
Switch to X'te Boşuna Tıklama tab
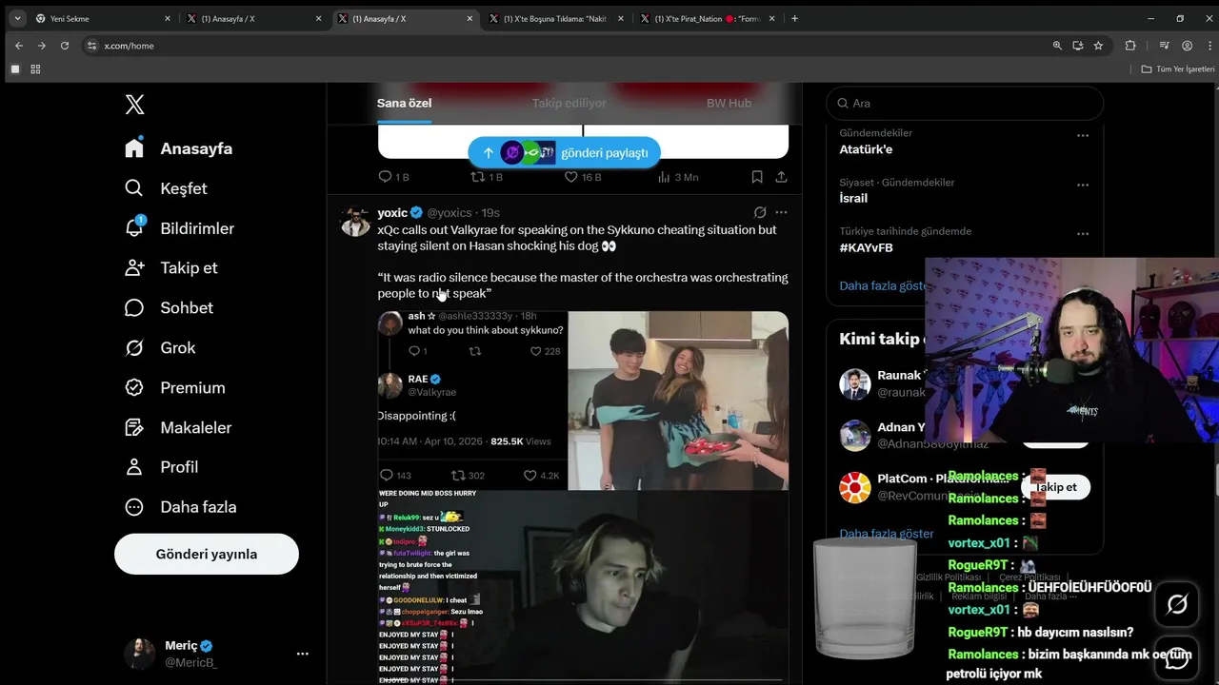[557, 18]
